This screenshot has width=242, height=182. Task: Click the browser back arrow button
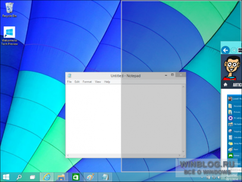(x=225, y=50)
